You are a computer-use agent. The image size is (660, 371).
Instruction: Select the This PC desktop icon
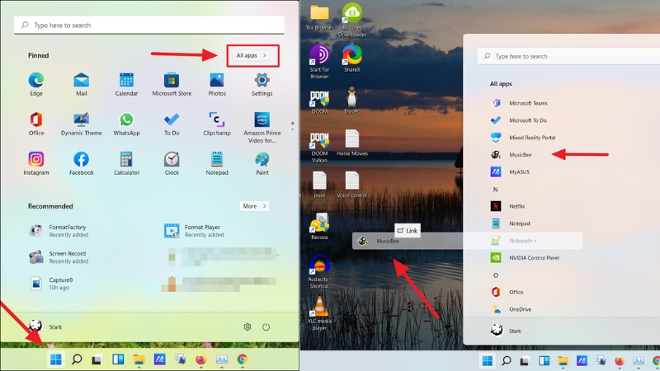point(352,101)
